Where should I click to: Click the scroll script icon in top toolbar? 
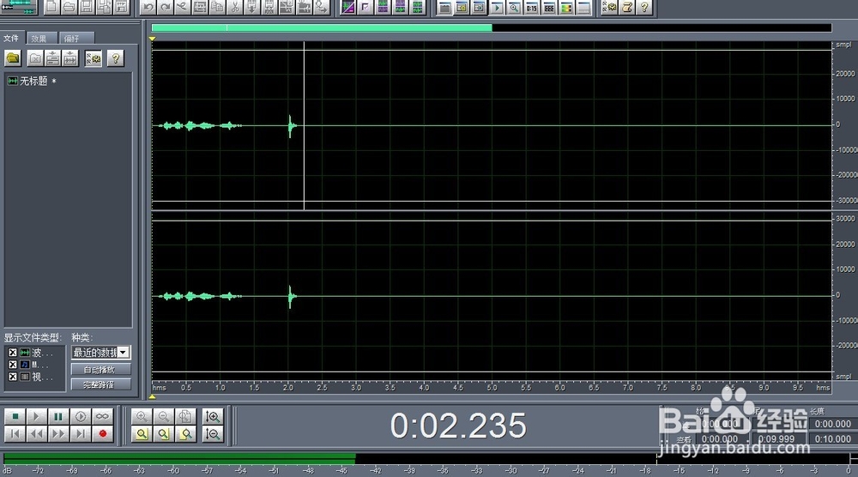click(627, 7)
